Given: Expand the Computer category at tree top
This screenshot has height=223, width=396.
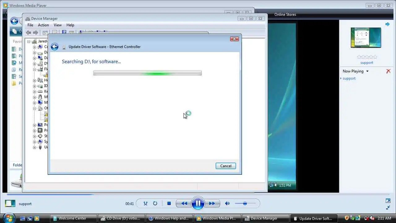Looking at the screenshot, I should tap(35, 47).
